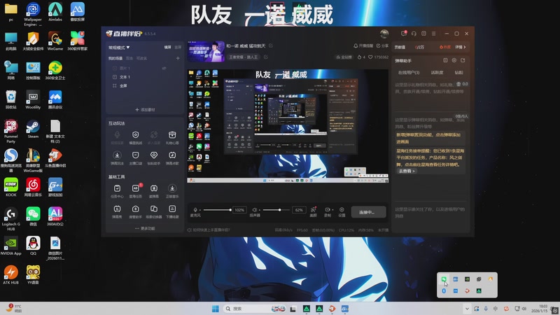Switch to 横屏 landscape mode
Viewport: 560px width, 315px height.
tap(167, 47)
